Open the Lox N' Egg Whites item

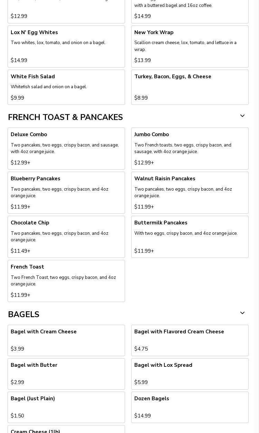click(x=66, y=47)
